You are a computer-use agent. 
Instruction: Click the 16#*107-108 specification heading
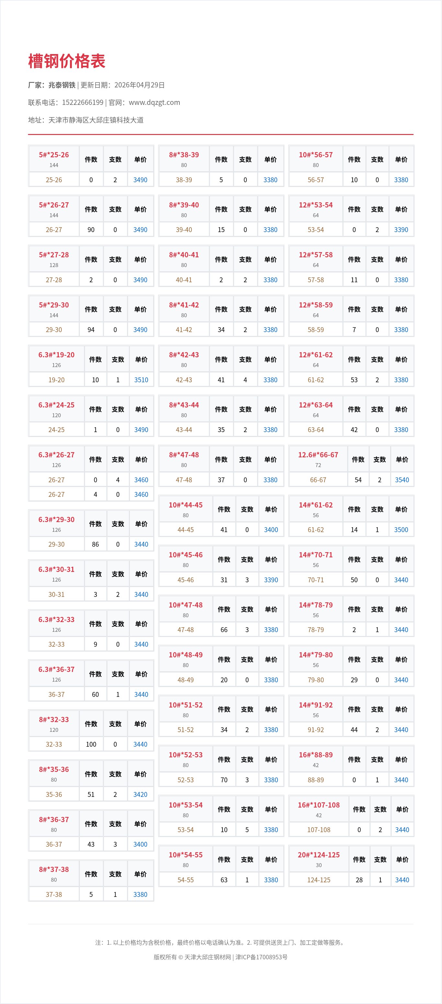coord(318,805)
